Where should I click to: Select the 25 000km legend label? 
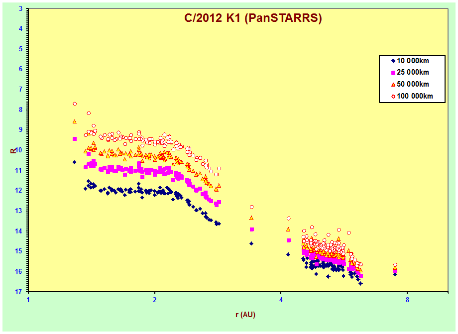(x=413, y=72)
